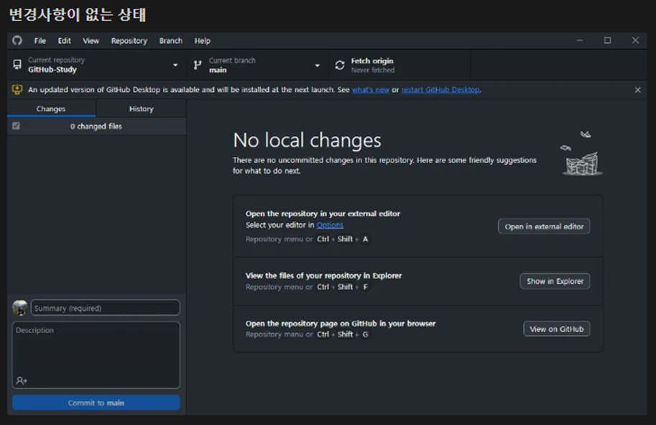Open the Options link for editor selection

(330, 225)
